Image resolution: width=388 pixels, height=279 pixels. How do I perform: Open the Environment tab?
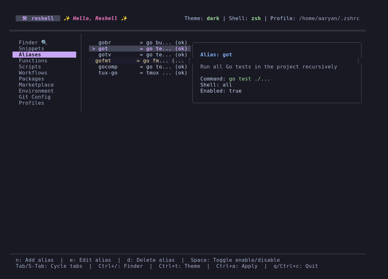coord(44,91)
